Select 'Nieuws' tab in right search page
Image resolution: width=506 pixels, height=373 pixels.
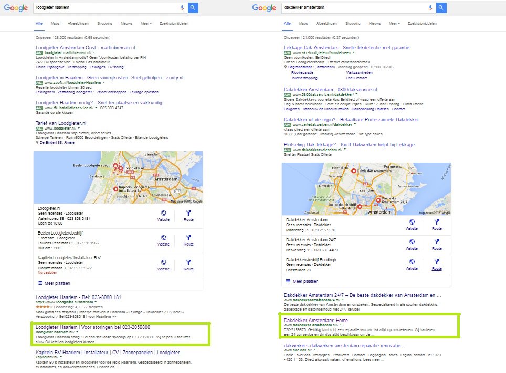click(x=375, y=23)
